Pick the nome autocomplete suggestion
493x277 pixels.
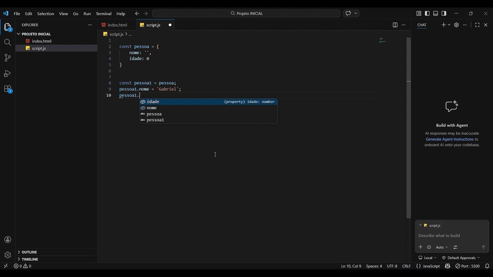(208, 108)
